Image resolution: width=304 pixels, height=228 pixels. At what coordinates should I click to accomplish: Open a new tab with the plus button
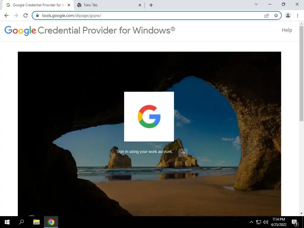151,5
